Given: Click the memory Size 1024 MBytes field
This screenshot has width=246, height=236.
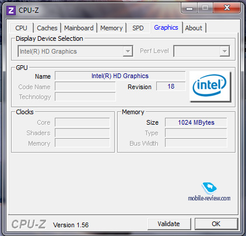Looking at the screenshot, I should (196, 122).
